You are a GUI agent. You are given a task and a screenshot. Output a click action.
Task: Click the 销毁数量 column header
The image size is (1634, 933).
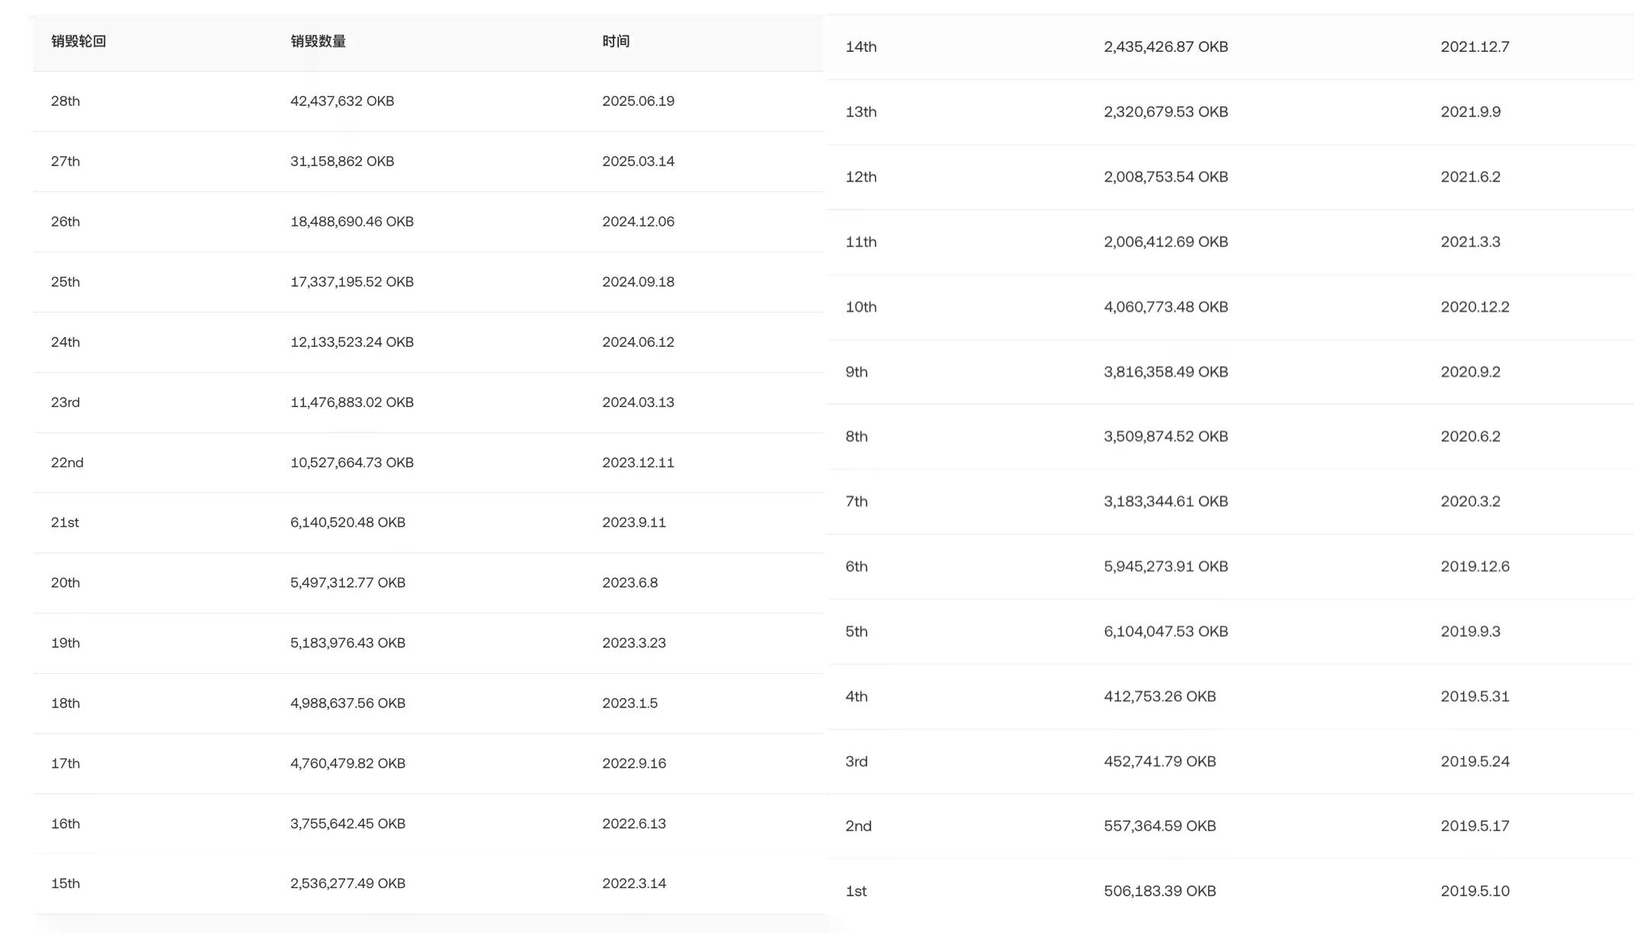pyautogui.click(x=318, y=41)
